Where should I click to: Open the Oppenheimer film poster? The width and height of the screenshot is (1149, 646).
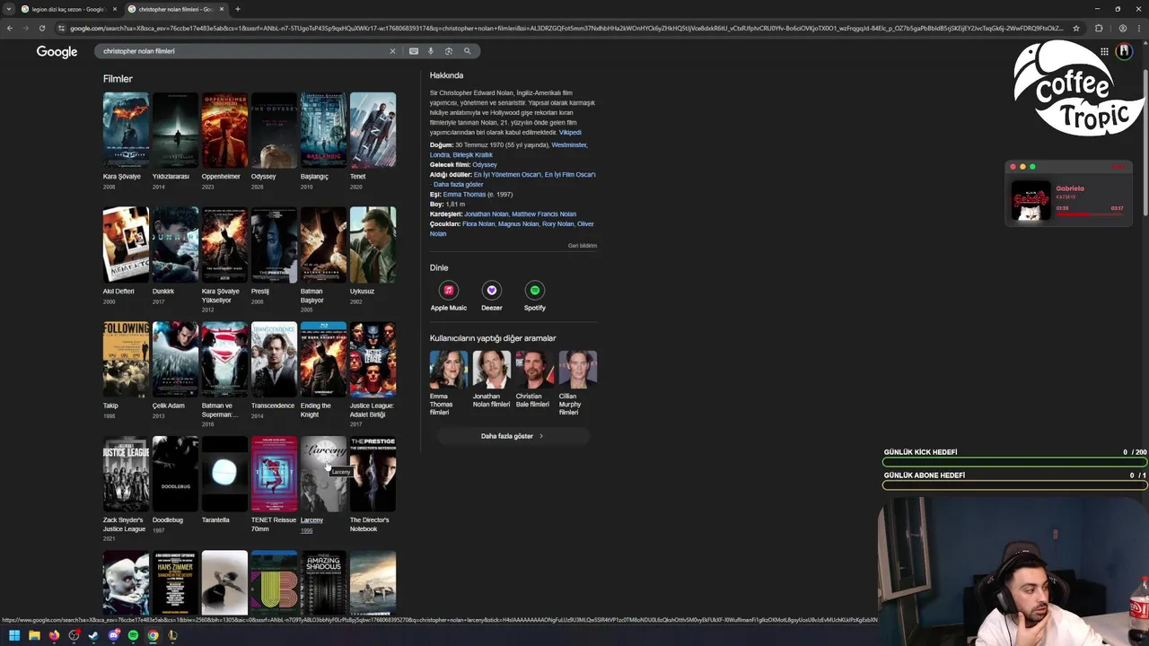click(224, 130)
